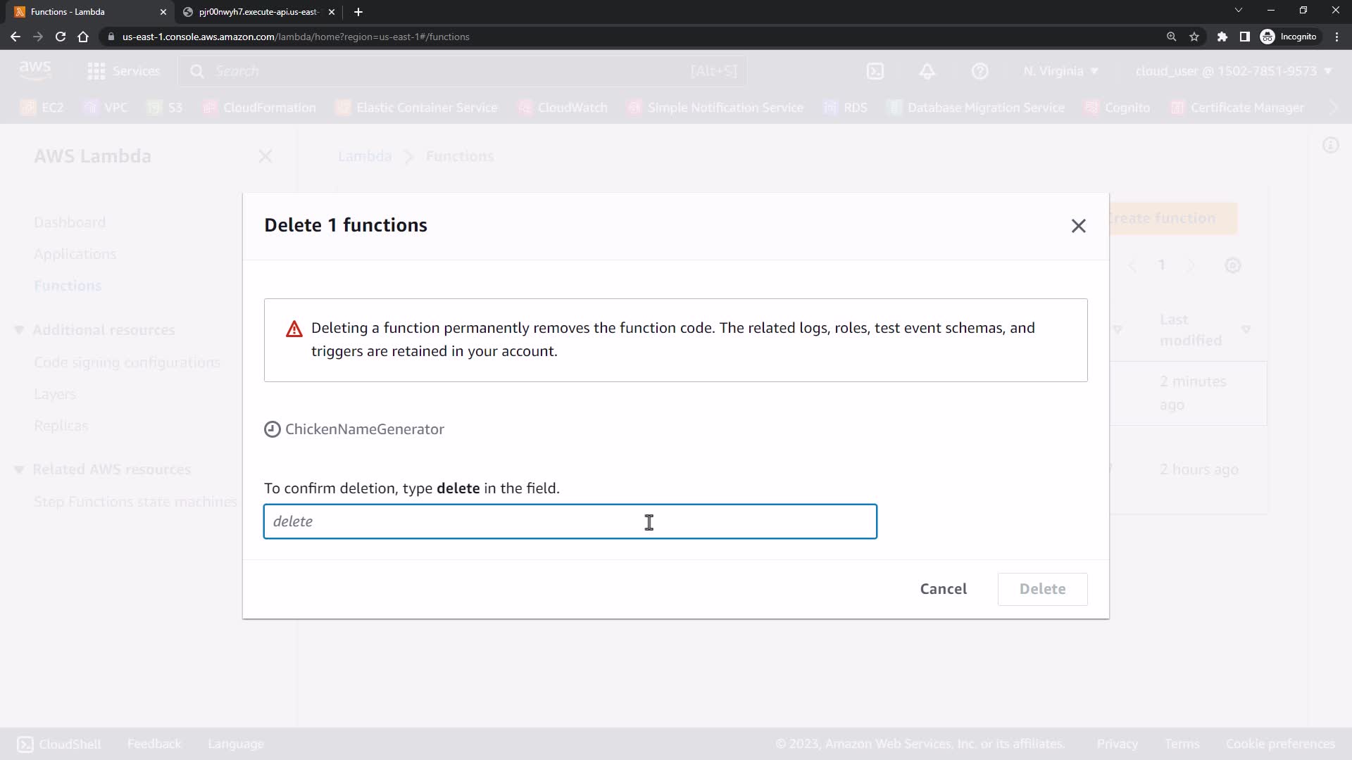Close the execute-api tab
This screenshot has width=1352, height=760.
pos(332,12)
